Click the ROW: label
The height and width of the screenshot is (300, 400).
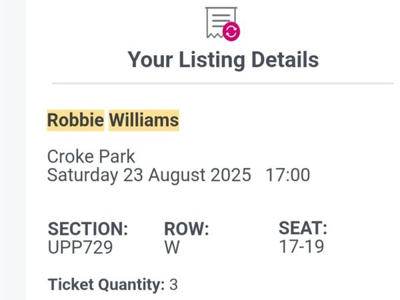coord(187,229)
